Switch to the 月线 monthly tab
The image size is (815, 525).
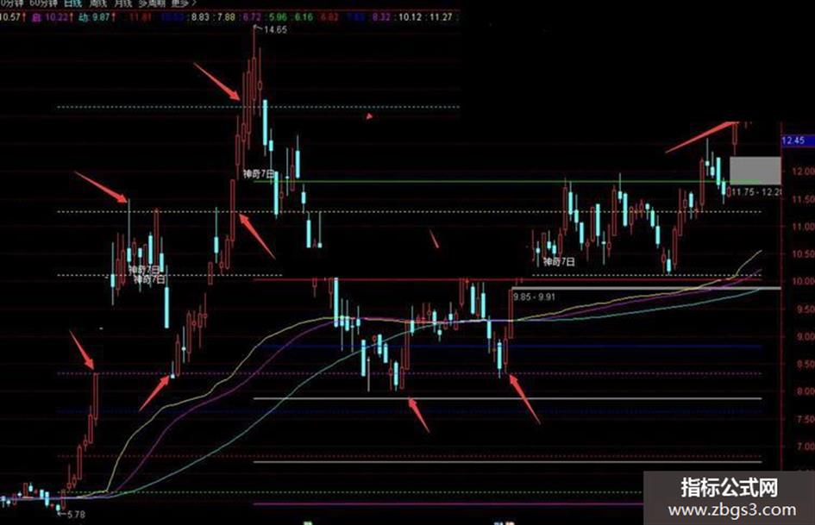click(123, 3)
